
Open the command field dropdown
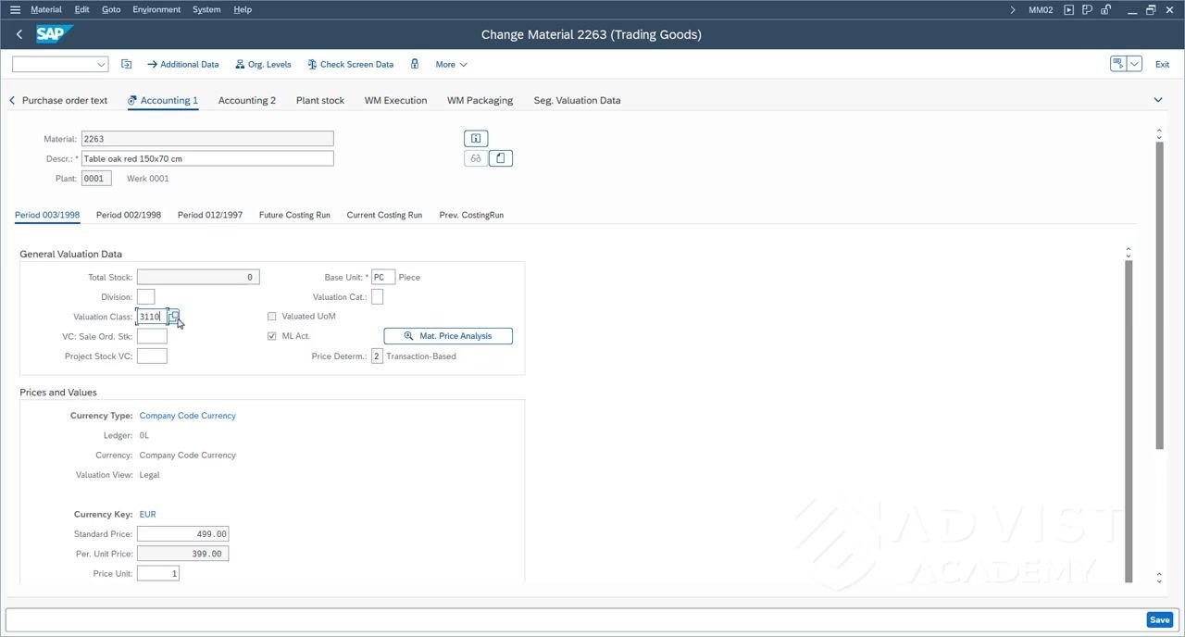[x=102, y=65]
